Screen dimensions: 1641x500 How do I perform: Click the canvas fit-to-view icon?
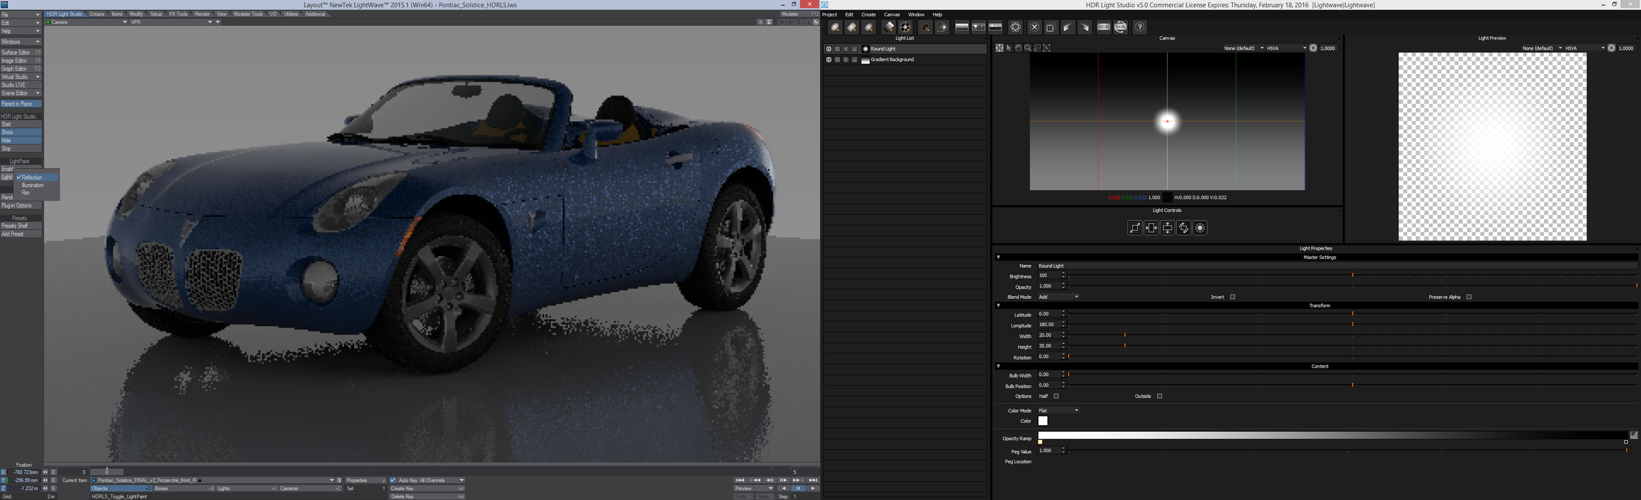tap(1047, 48)
